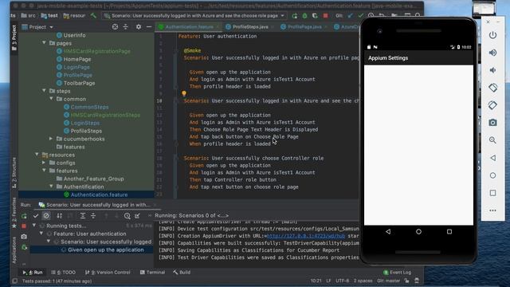Open the Build tool window tab
Screen dimensions: 510x287
pos(182,273)
